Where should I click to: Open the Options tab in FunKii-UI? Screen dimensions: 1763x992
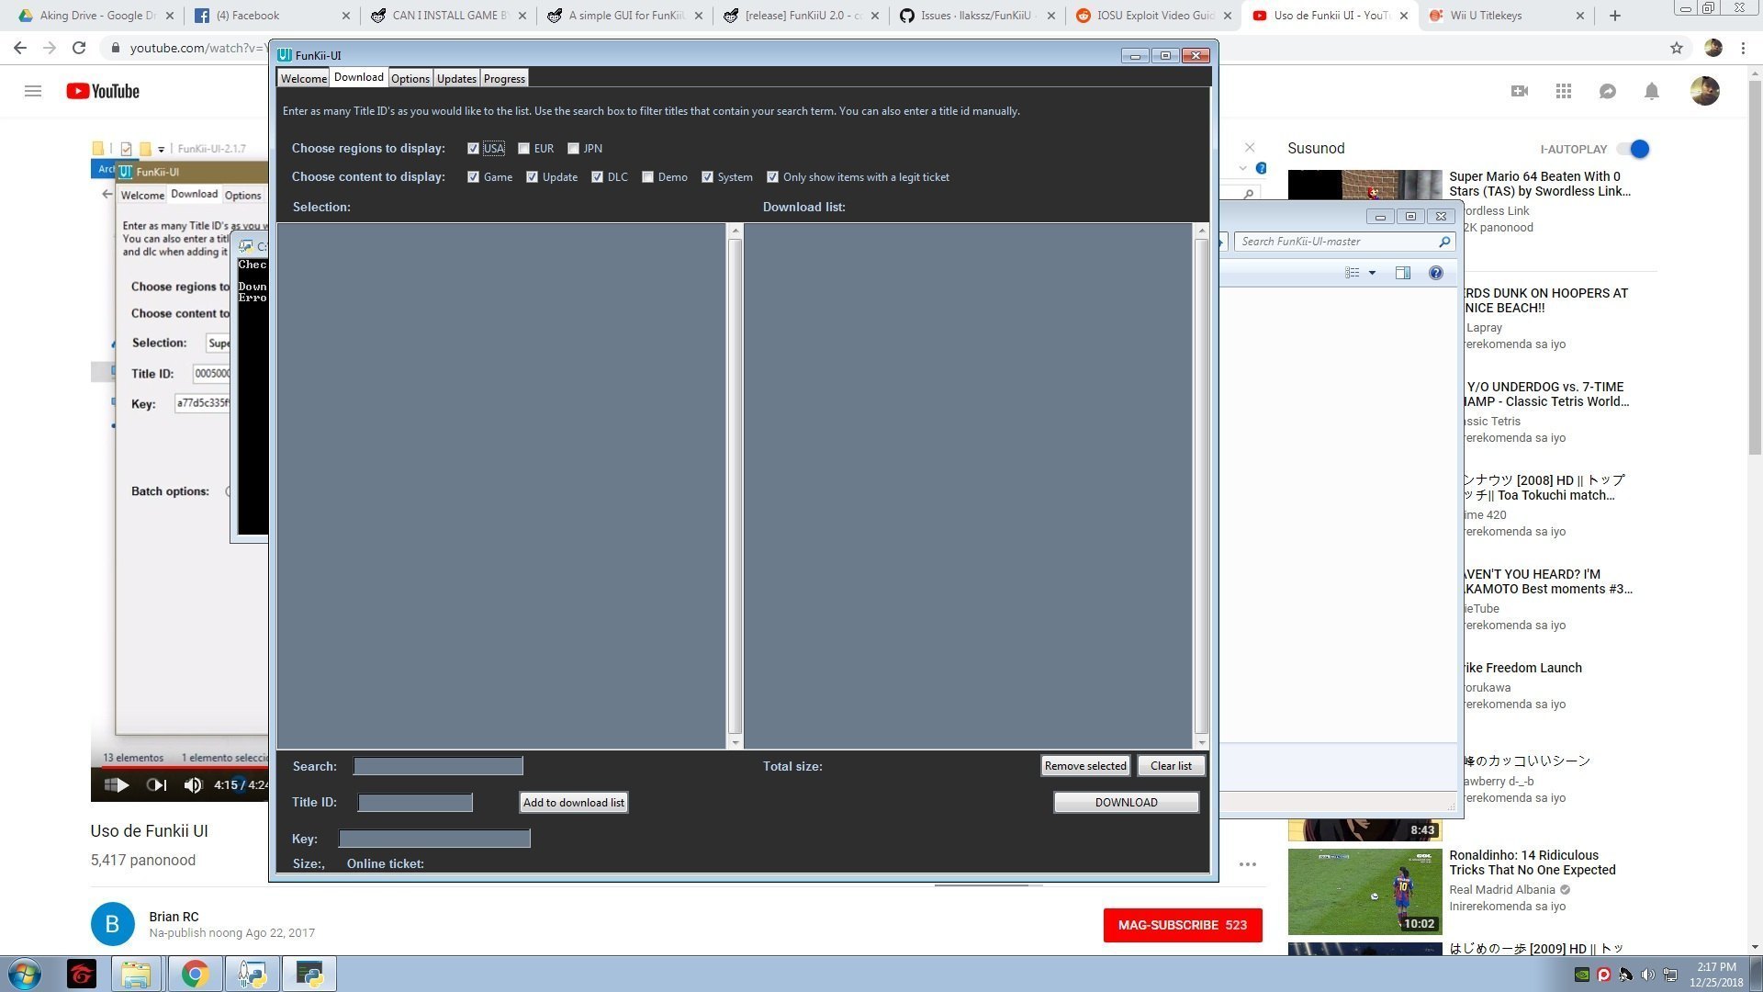click(x=410, y=79)
